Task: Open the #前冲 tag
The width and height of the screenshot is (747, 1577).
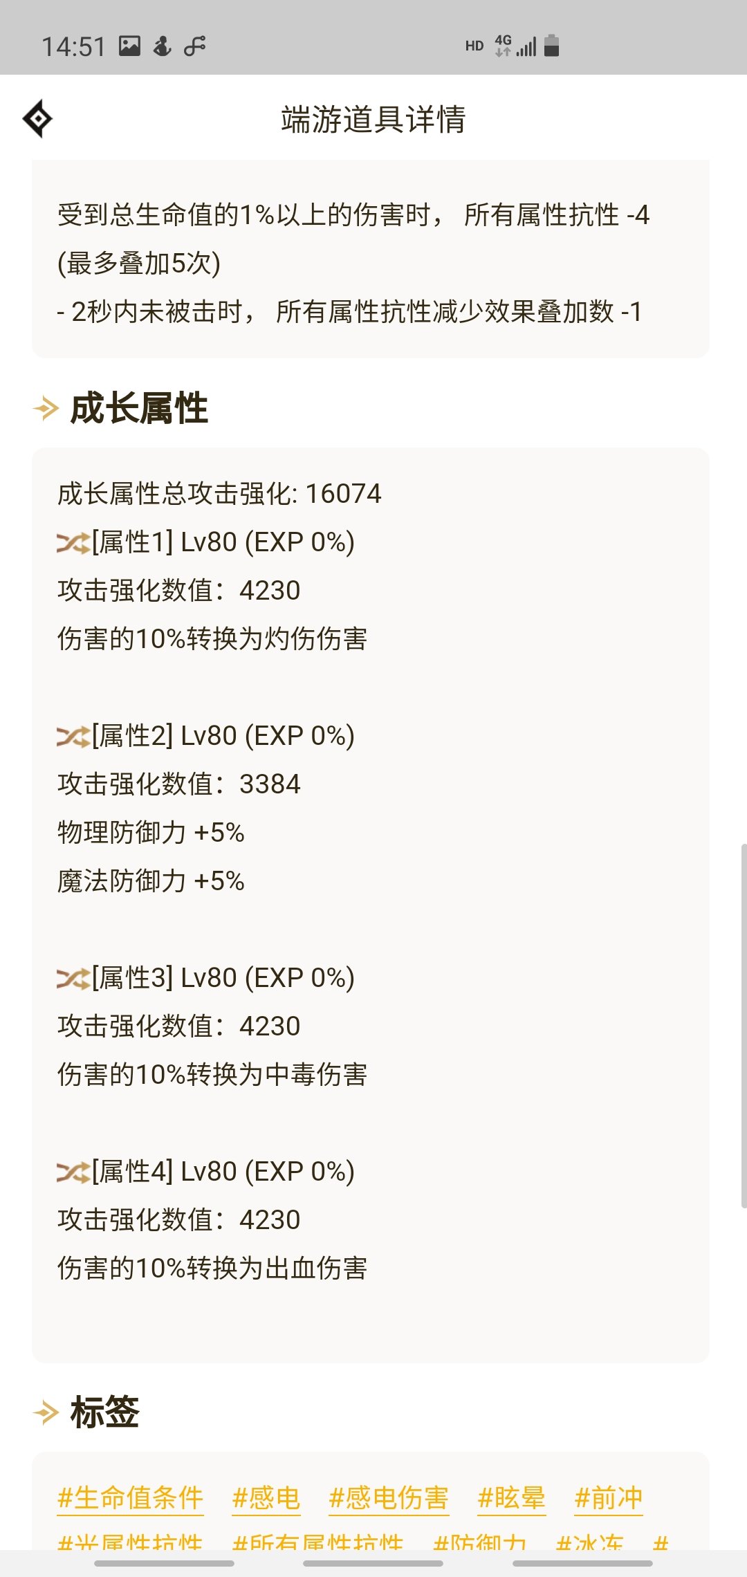Action: [609, 1497]
